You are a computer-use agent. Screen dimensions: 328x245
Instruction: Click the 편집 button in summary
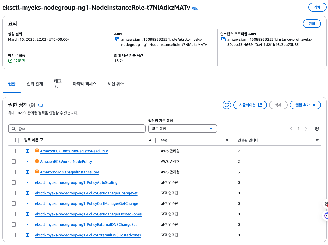(x=312, y=24)
